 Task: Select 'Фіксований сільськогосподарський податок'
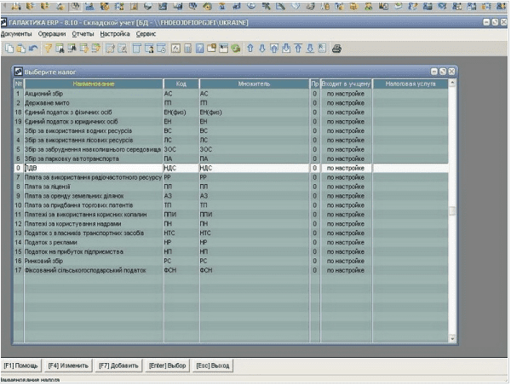click(231, 270)
